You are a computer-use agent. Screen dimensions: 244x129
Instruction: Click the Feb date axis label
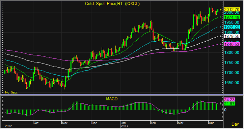[x=153, y=123]
